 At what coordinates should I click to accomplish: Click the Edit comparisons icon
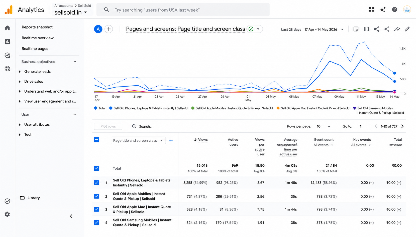pos(366,29)
